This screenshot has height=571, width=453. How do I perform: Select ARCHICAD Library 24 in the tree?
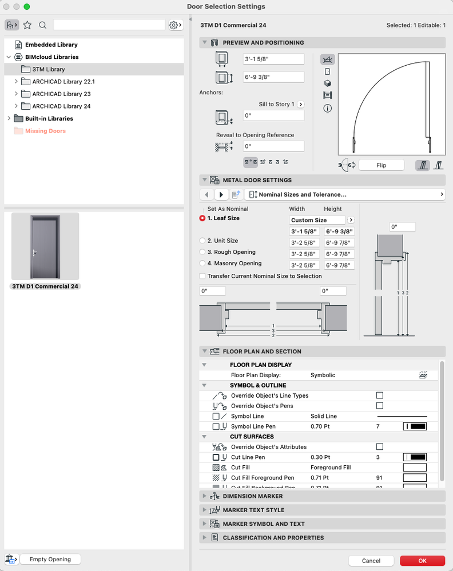click(61, 106)
